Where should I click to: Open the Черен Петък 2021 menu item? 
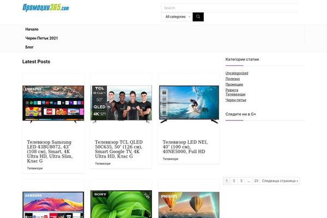[x=41, y=38]
